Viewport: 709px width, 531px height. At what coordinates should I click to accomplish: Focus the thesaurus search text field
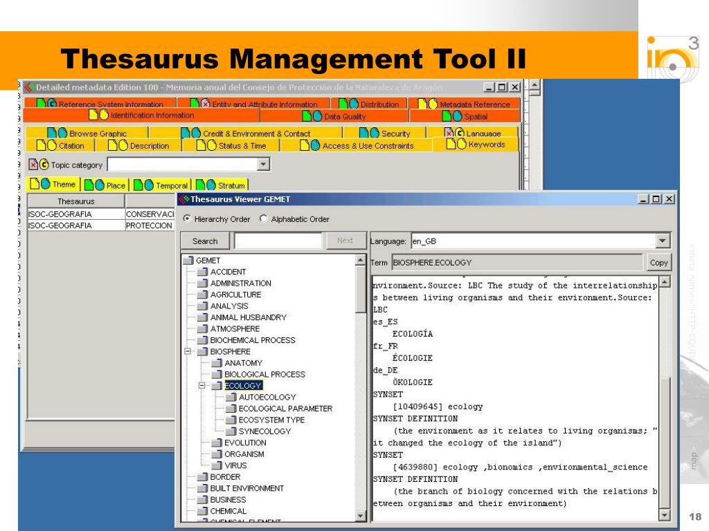[278, 241]
